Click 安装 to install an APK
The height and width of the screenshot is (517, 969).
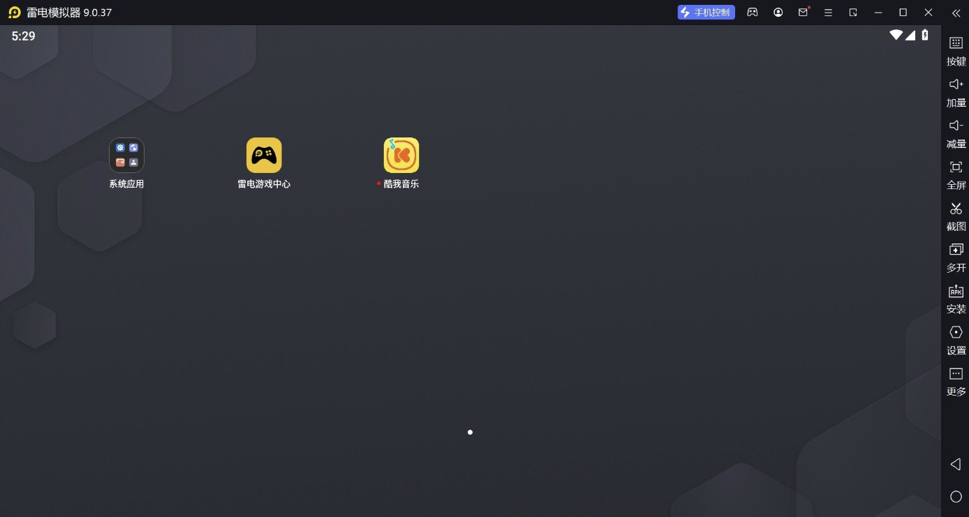[x=956, y=299]
